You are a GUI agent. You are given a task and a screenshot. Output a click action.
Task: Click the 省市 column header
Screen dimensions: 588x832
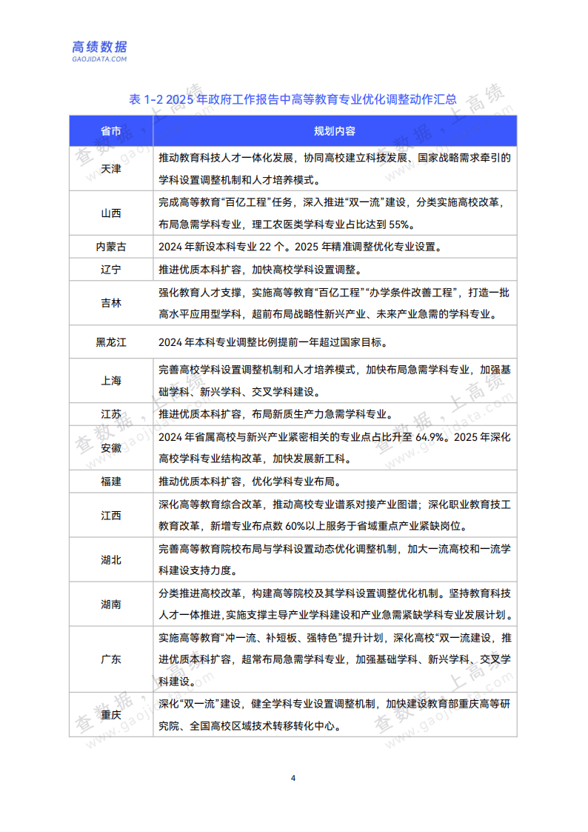pyautogui.click(x=111, y=131)
